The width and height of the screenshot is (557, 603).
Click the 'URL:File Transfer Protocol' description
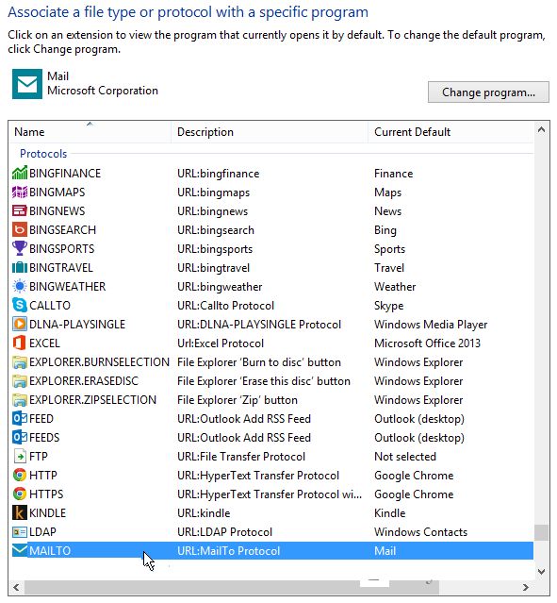tap(241, 457)
